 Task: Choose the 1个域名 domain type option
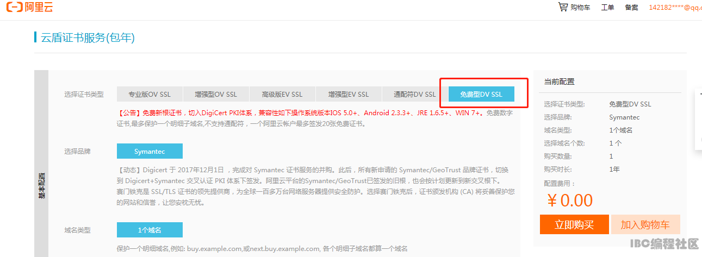tap(150, 230)
